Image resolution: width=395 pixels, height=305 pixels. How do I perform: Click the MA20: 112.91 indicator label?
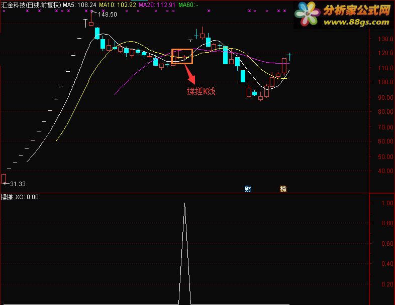click(x=157, y=5)
